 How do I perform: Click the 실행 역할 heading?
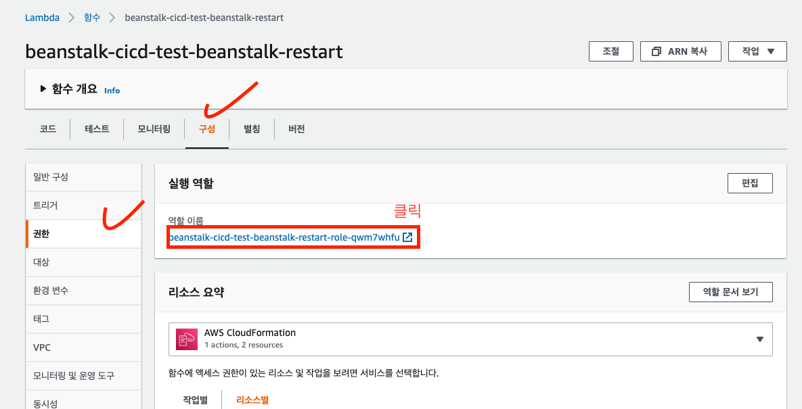tap(191, 183)
